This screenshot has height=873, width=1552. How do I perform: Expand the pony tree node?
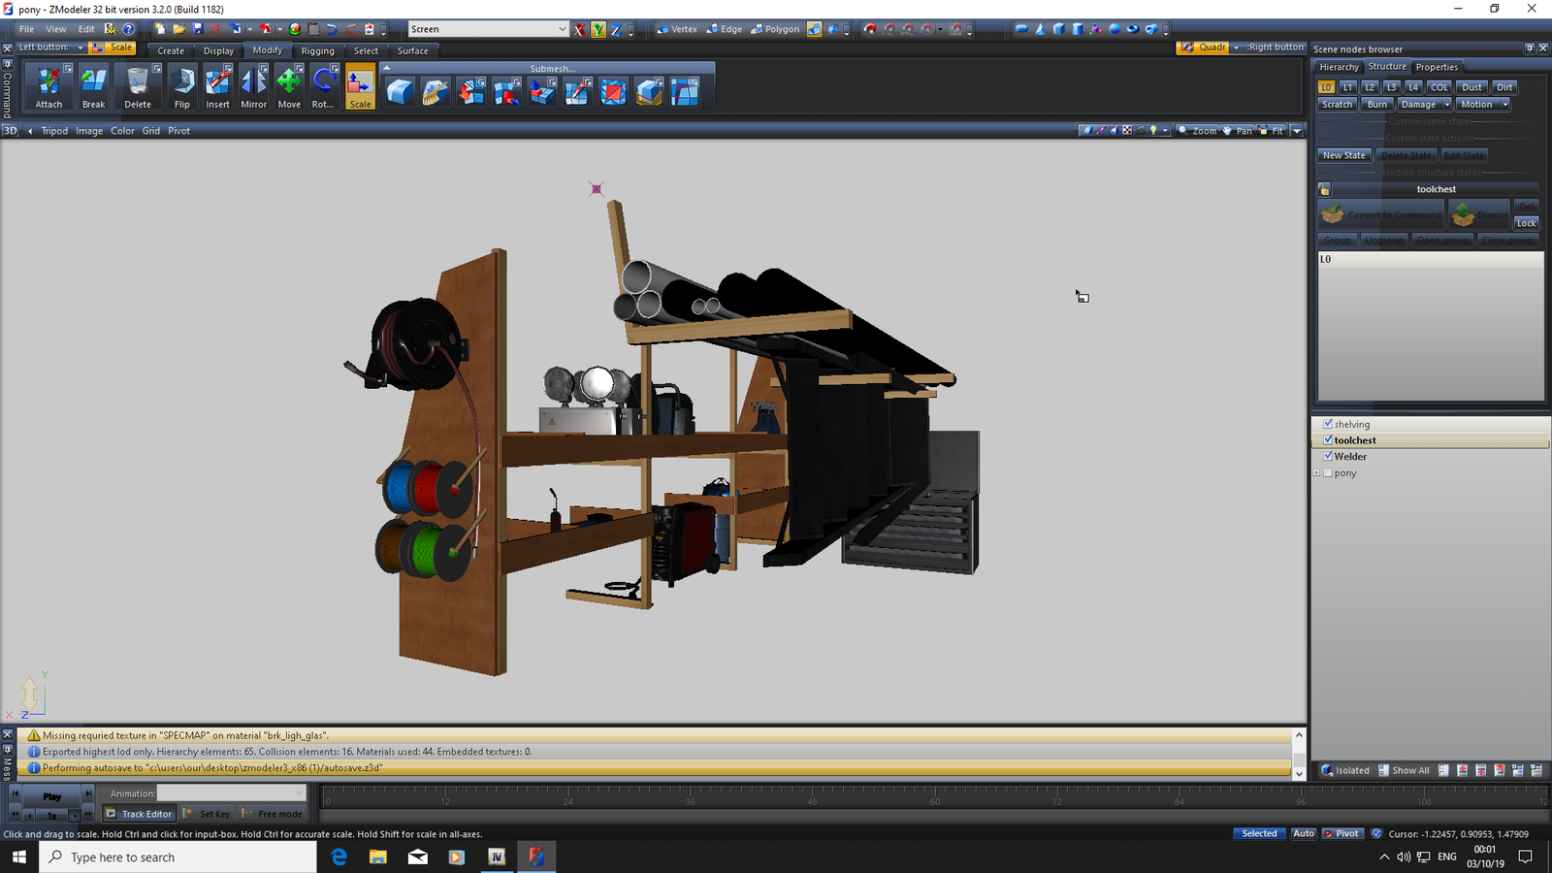pos(1316,472)
